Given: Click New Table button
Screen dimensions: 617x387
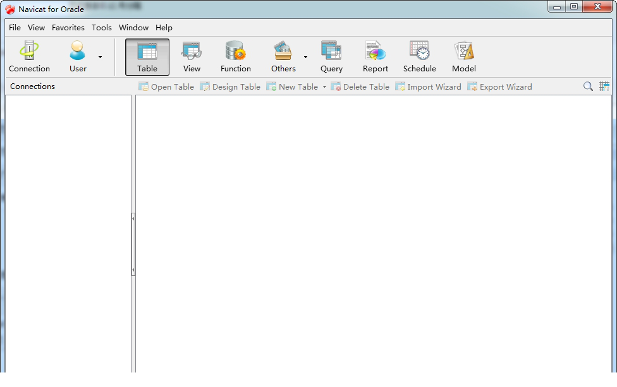Looking at the screenshot, I should pyautogui.click(x=292, y=87).
